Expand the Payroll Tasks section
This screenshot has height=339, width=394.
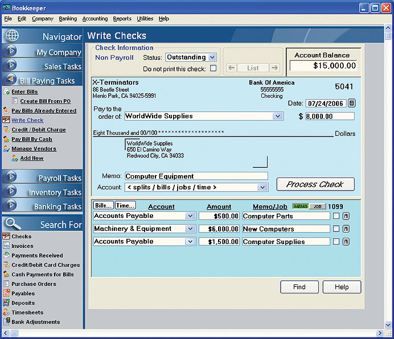(42, 177)
